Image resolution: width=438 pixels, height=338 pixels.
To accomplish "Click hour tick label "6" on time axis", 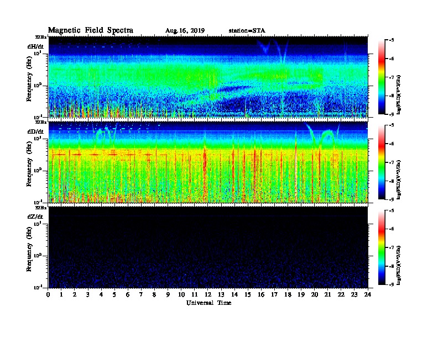I will coord(128,294).
